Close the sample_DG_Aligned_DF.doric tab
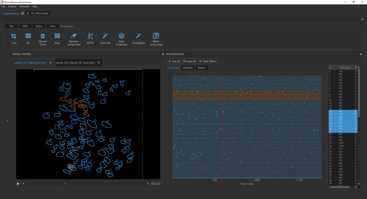The width and height of the screenshot is (367, 199). click(50, 63)
